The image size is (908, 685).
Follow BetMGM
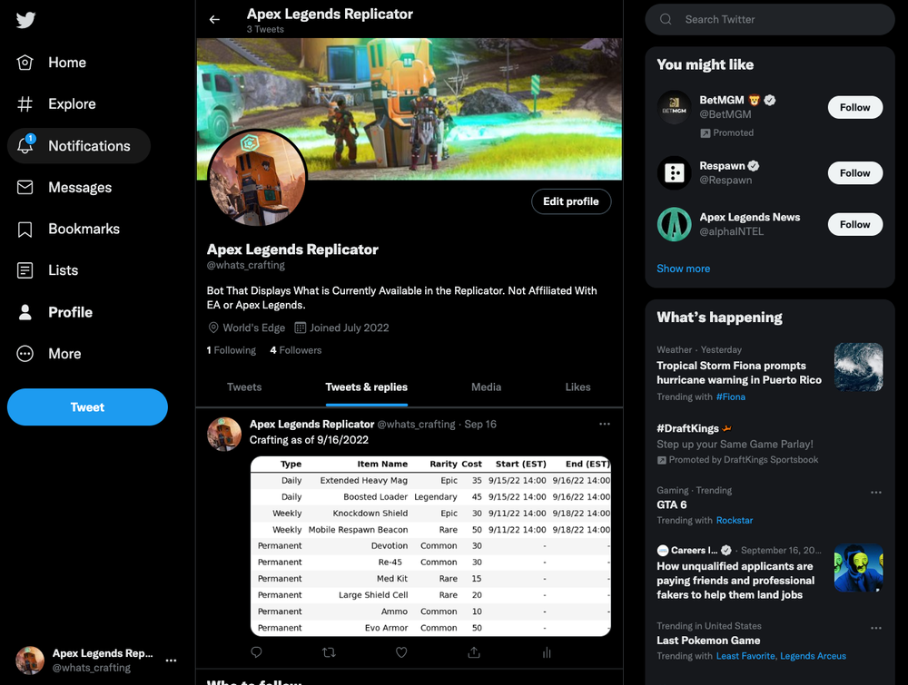pos(854,108)
